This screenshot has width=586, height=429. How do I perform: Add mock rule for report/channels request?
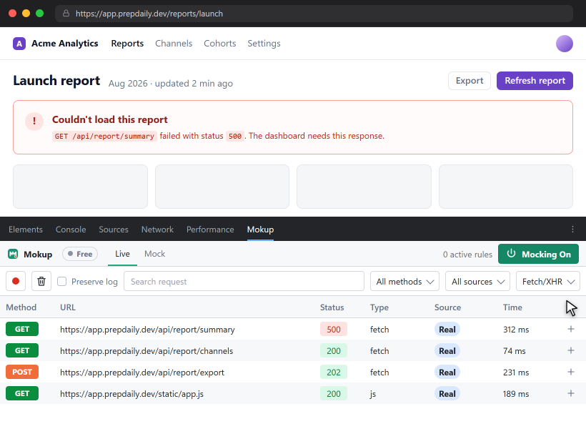tap(571, 350)
